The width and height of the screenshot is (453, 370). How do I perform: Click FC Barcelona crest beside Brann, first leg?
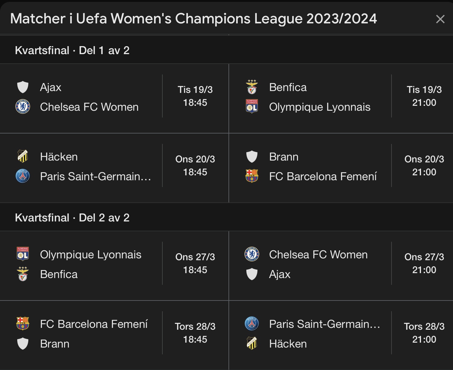point(252,176)
